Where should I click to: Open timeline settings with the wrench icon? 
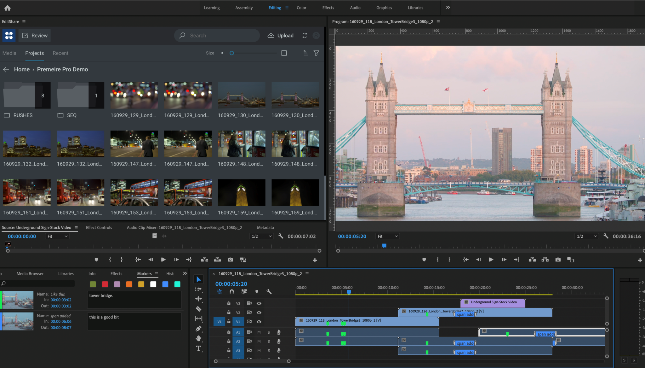coord(270,291)
